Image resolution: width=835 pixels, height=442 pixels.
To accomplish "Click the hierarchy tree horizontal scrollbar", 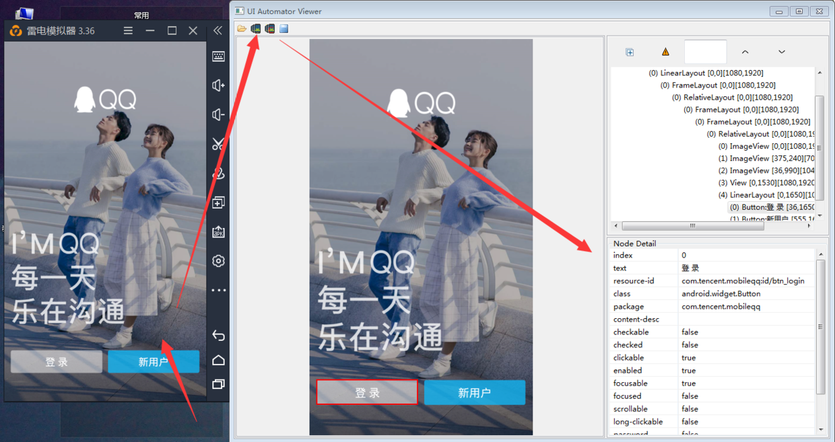I will pos(693,226).
